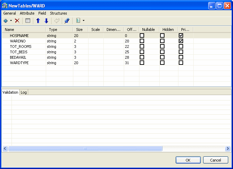This screenshot has width=233, height=169.
Task: Open the Attribute menu
Action: (x=27, y=13)
